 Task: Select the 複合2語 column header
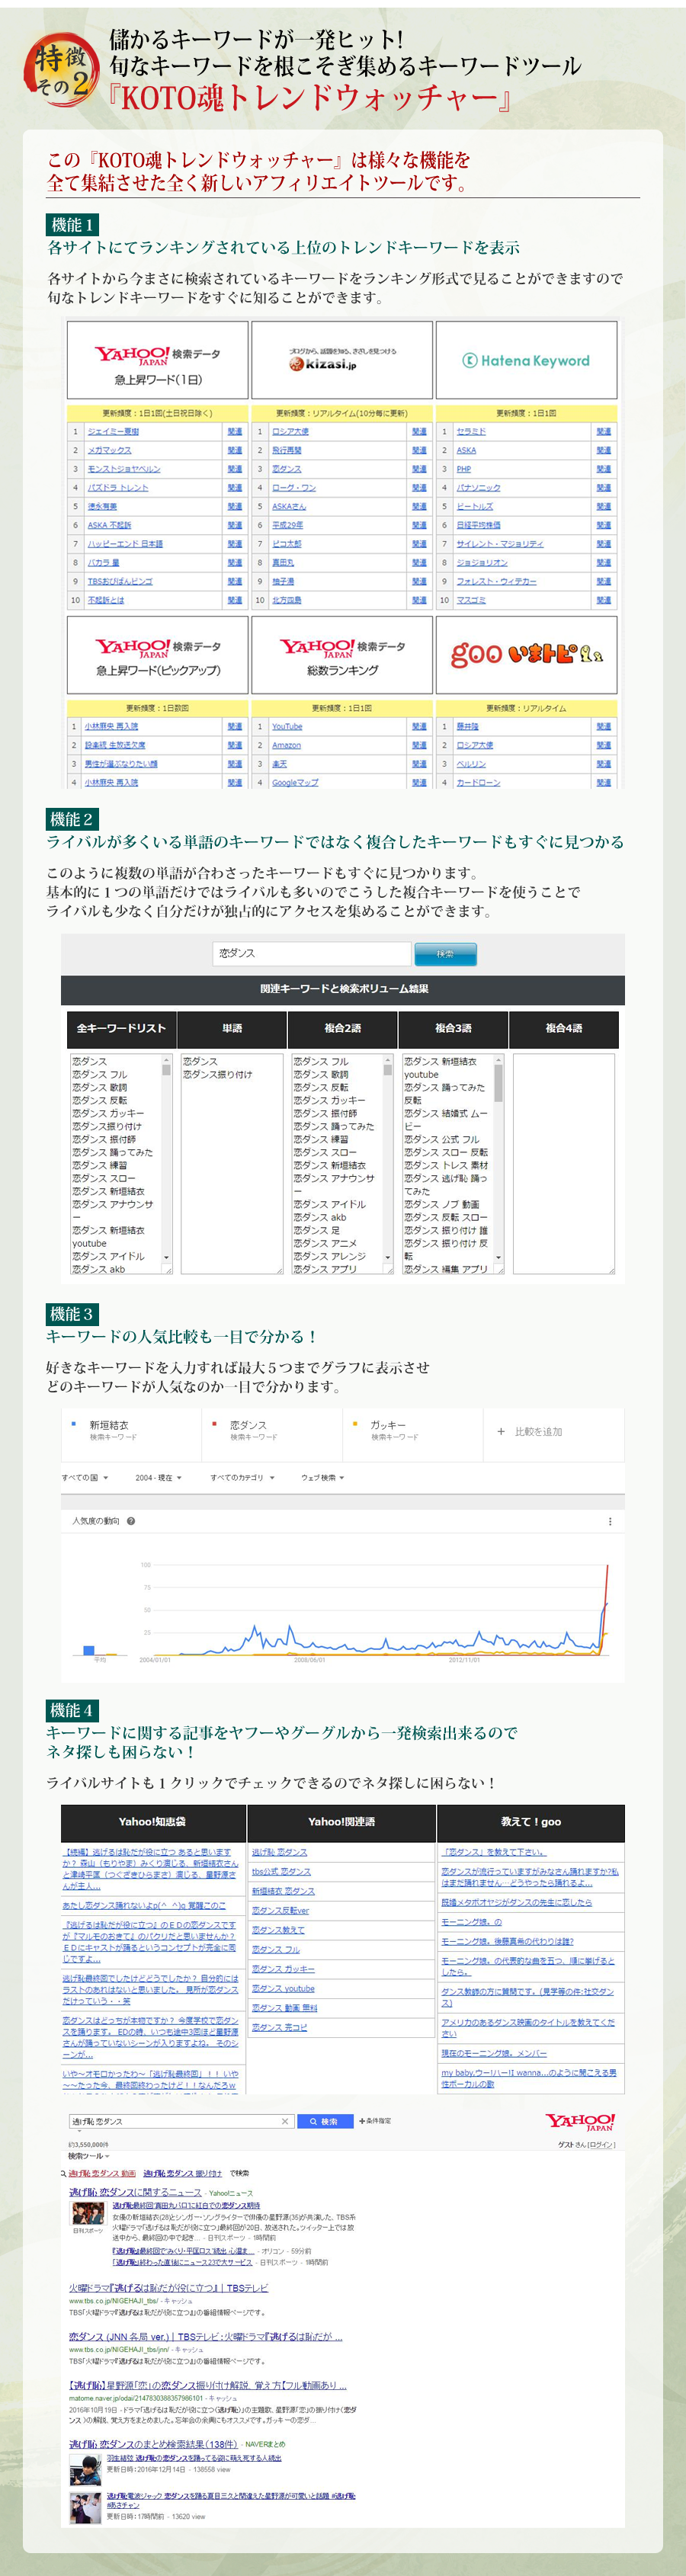click(342, 1028)
